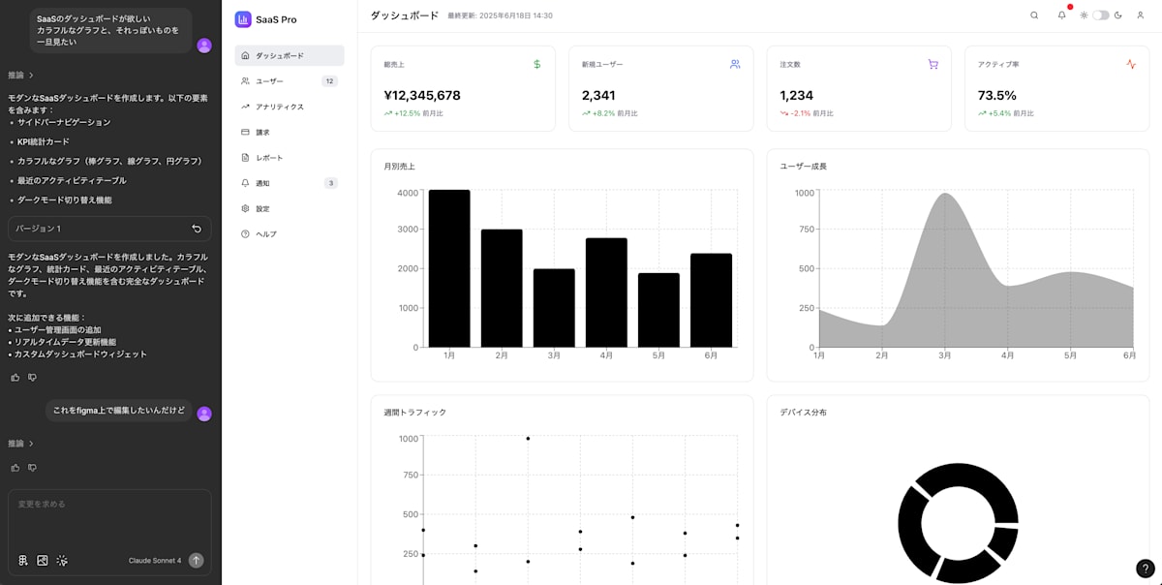Thumbs down the second assistant response
1162x585 pixels.
pyautogui.click(x=32, y=467)
